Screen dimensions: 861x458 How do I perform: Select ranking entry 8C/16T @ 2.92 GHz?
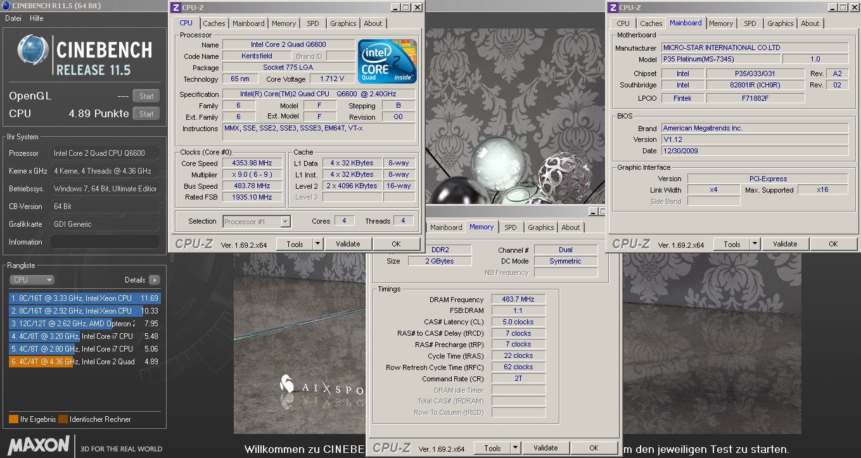pyautogui.click(x=85, y=310)
